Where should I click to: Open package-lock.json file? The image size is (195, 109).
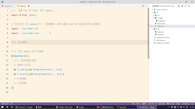(163, 38)
